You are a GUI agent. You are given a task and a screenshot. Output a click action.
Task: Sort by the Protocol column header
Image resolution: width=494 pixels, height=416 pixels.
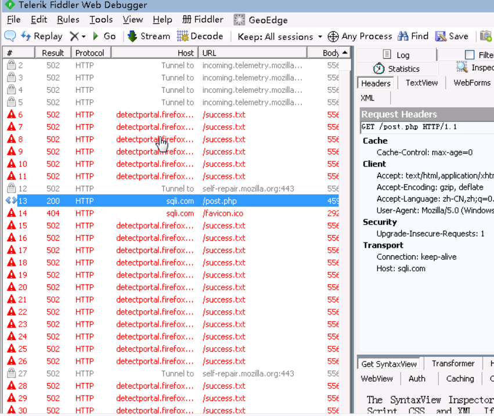coord(91,53)
